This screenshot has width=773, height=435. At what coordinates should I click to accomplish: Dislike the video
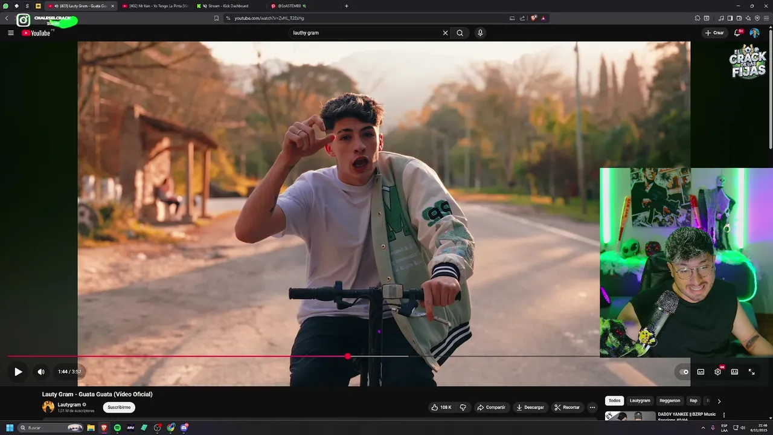pyautogui.click(x=463, y=407)
